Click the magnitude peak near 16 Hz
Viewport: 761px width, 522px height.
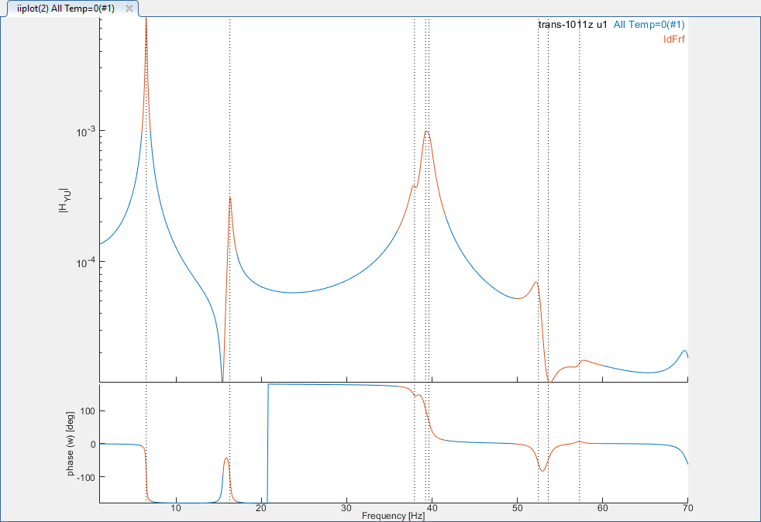click(x=230, y=198)
